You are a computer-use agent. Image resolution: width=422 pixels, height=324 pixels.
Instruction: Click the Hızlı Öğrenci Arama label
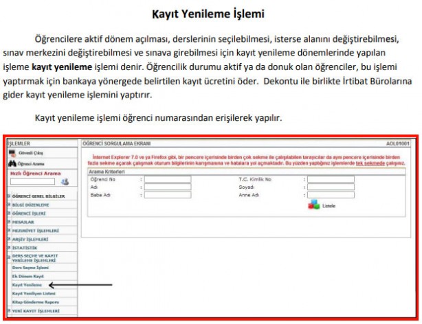(35, 174)
